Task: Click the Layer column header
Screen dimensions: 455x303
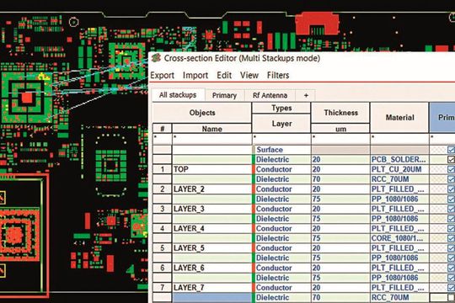Action: [281, 124]
